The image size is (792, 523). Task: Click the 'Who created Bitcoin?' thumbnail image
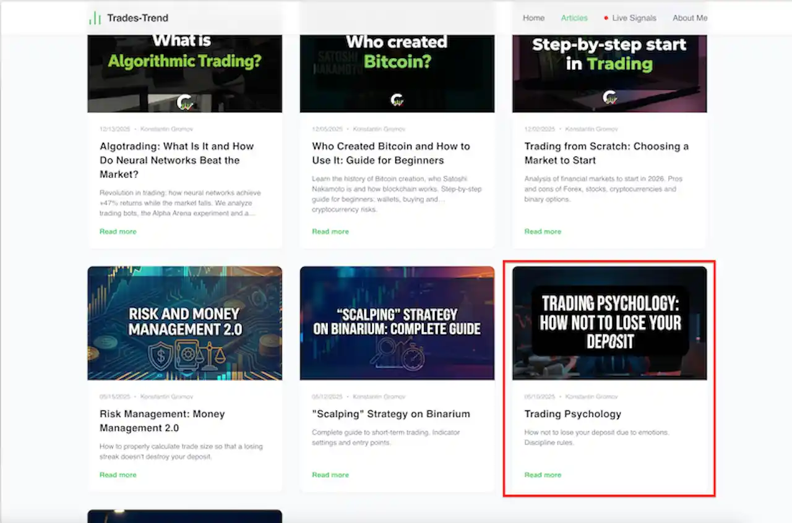point(397,74)
